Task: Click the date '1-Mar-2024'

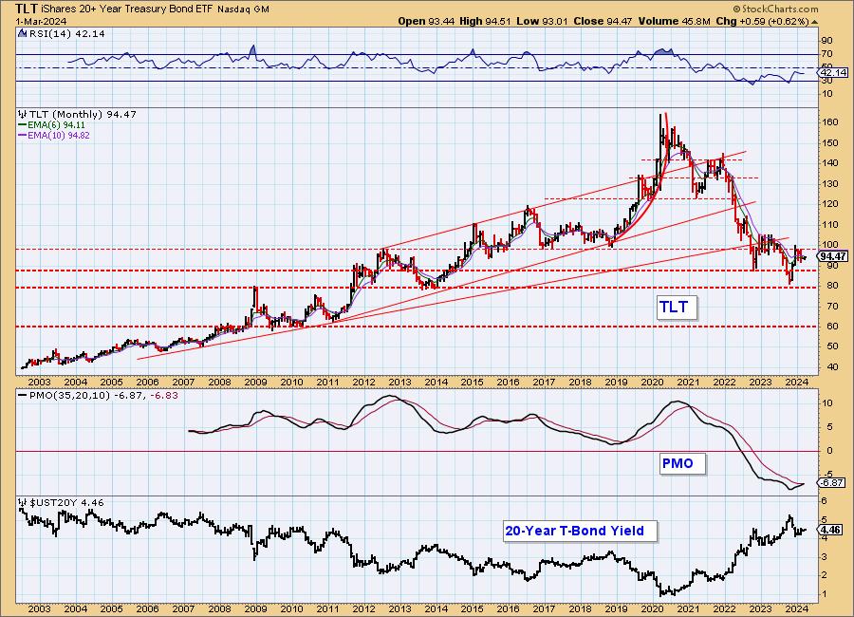Action: (x=41, y=21)
